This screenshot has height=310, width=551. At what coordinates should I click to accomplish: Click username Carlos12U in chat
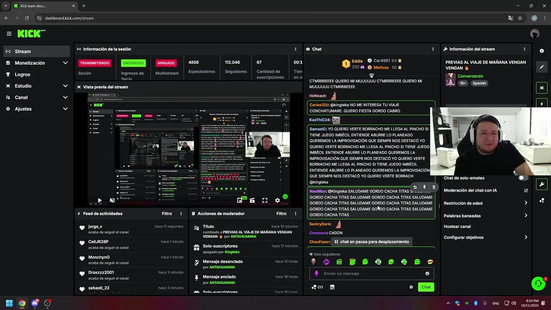(319, 105)
